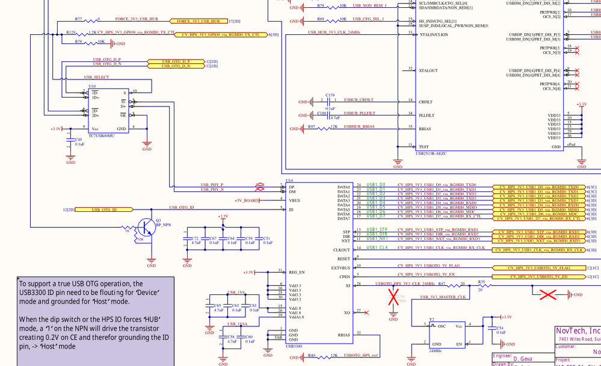Select the yellow USB_OTG_ID port

104,209
